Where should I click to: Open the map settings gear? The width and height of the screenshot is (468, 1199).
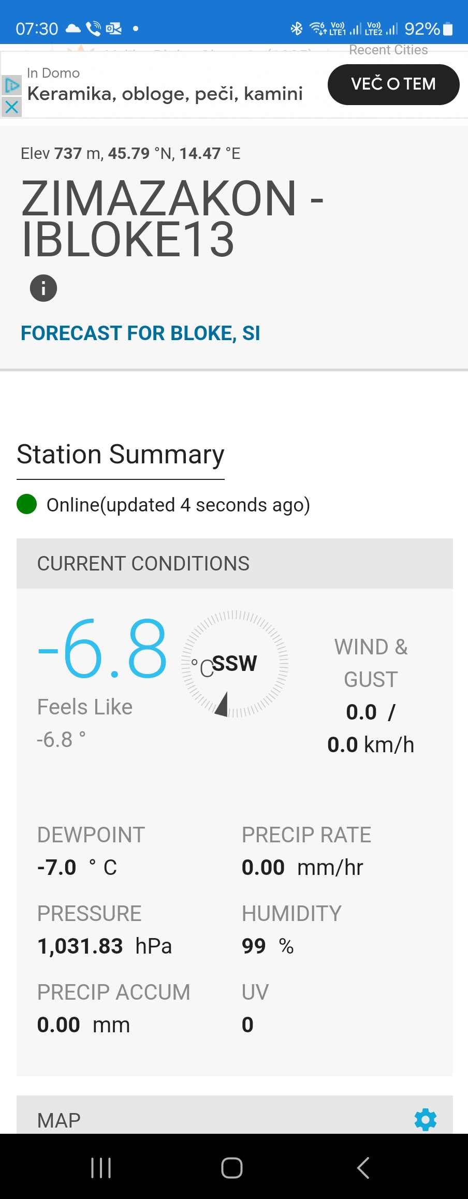click(x=426, y=1119)
